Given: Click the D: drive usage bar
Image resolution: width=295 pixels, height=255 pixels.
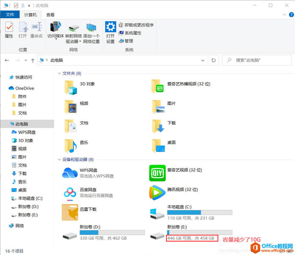Looking at the screenshot, I should click(112, 233).
